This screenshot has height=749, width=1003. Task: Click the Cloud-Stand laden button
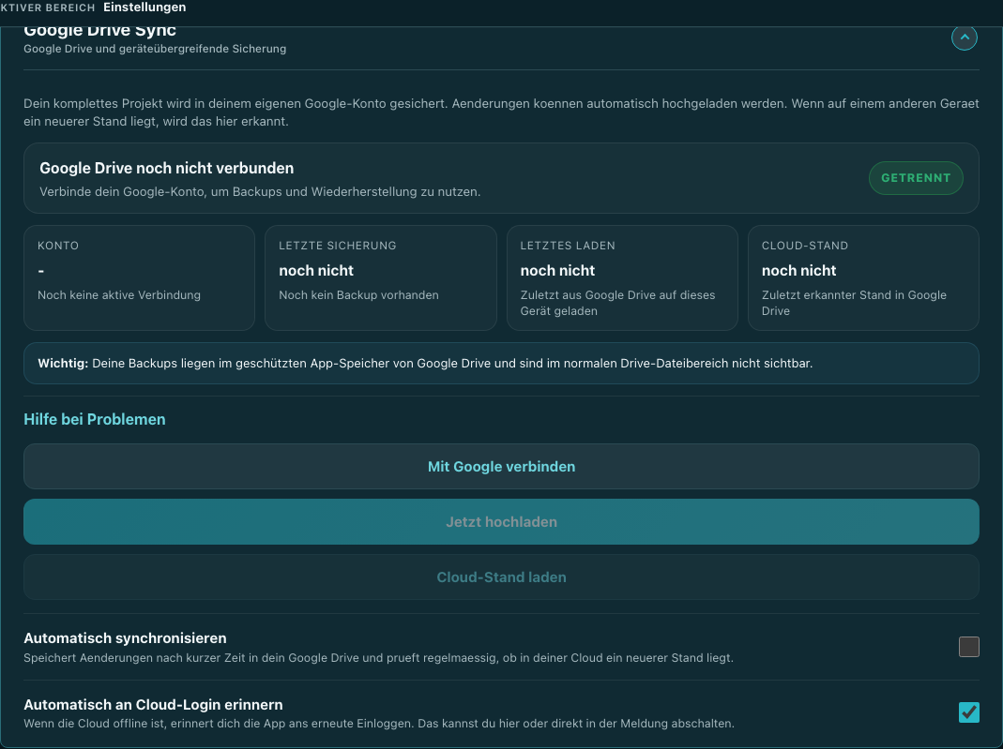[x=501, y=577]
